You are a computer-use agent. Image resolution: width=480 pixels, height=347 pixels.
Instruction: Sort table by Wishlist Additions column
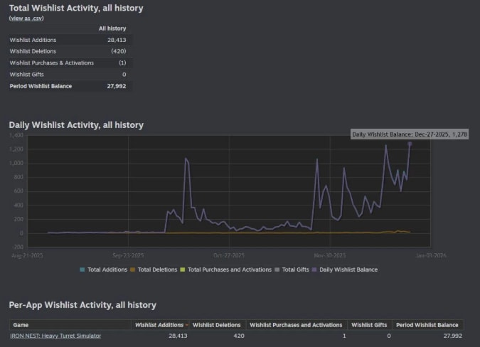coord(159,324)
